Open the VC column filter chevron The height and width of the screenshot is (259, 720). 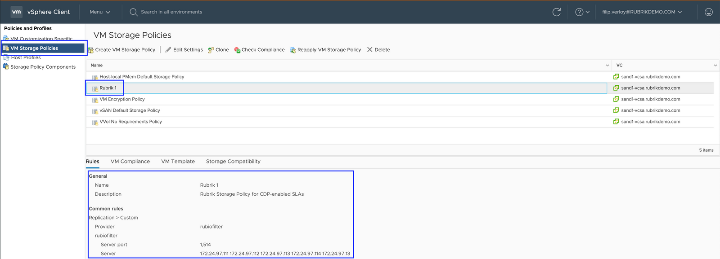(715, 66)
